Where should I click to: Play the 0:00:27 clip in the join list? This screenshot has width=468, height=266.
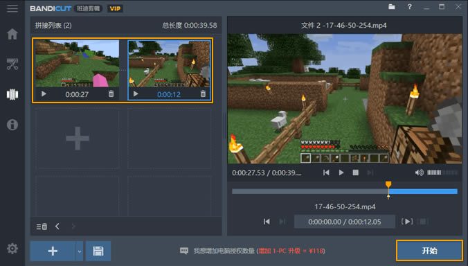[x=44, y=94]
